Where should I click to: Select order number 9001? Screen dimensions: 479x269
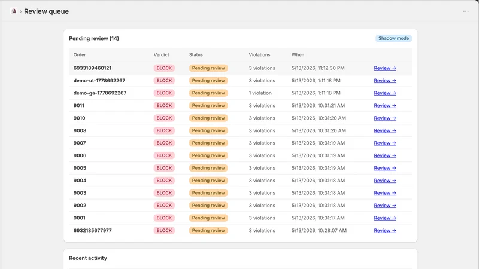click(80, 218)
